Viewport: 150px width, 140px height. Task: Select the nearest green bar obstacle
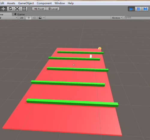click(x=72, y=103)
